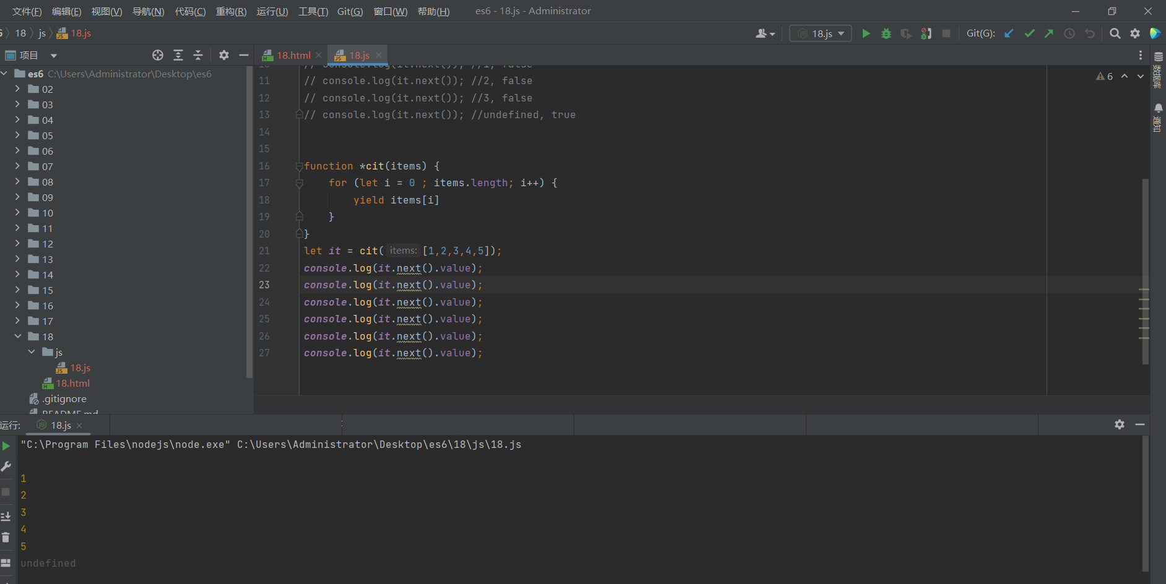
Task: Open run panel wrench settings icon
Action: [x=6, y=466]
